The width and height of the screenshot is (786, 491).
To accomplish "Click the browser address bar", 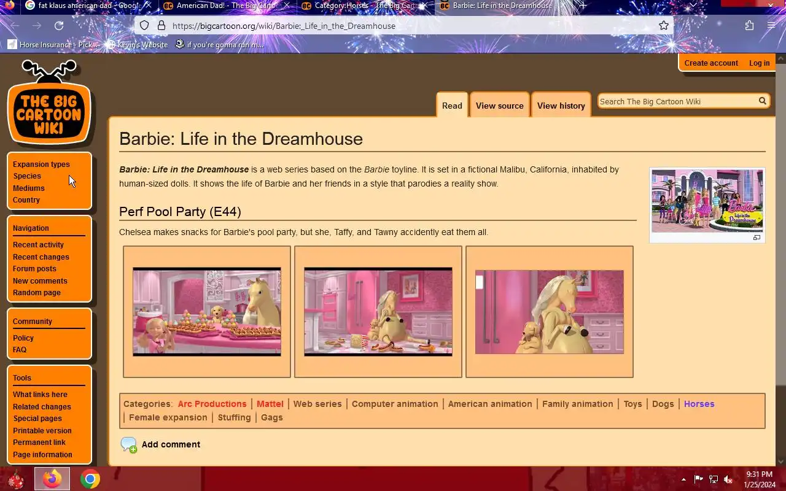I will pos(405,26).
